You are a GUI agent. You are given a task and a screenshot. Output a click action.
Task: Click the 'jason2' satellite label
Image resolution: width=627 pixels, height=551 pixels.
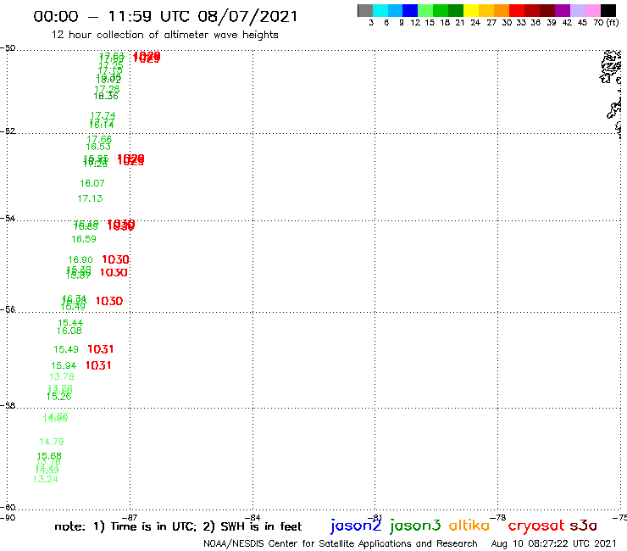(356, 526)
